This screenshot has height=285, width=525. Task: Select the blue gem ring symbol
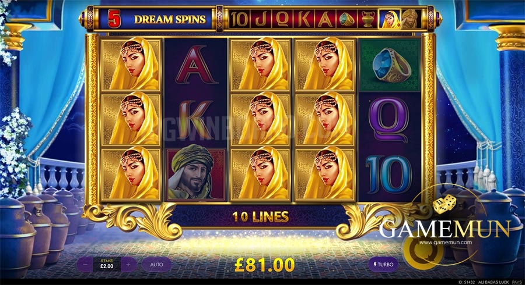[x=390, y=65]
